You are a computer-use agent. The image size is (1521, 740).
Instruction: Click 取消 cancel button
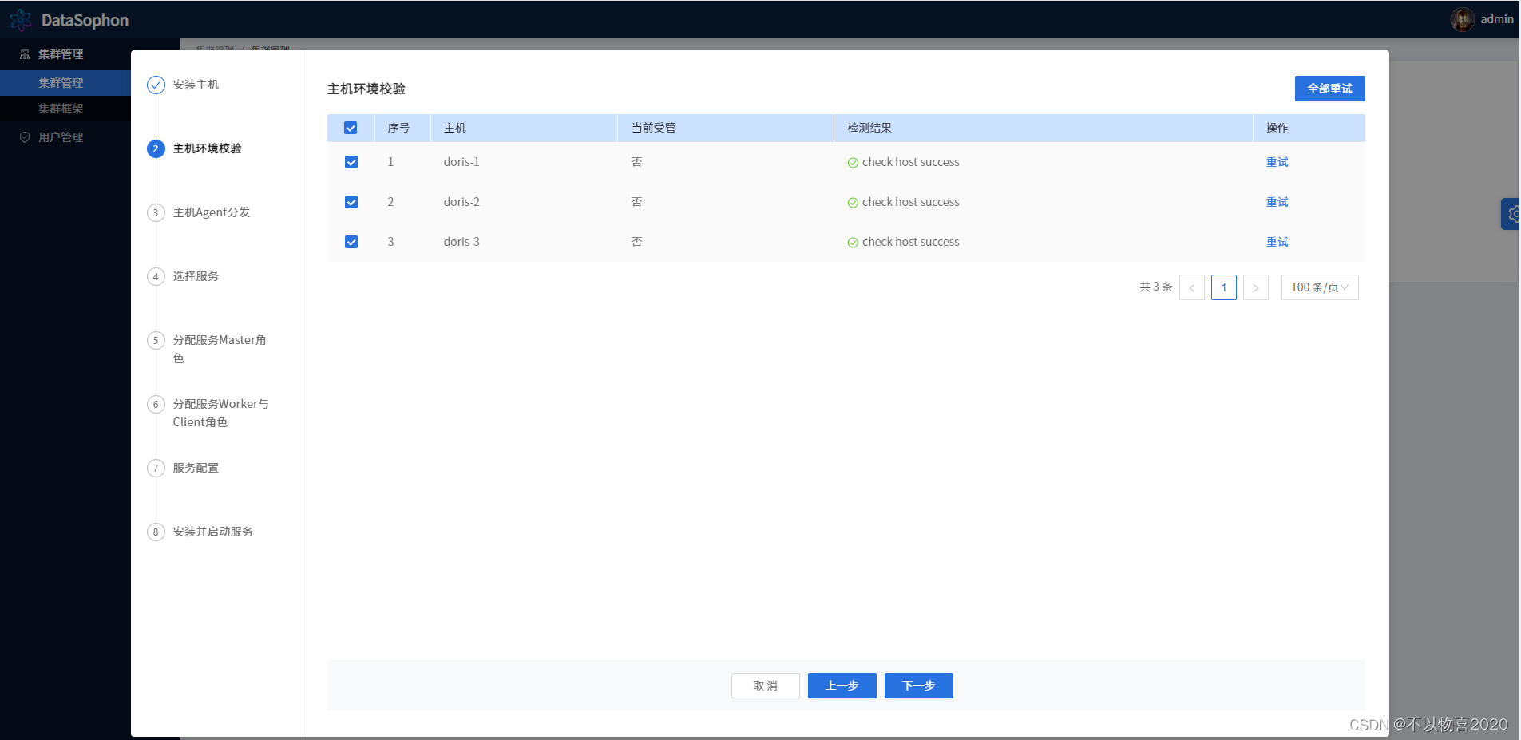pyautogui.click(x=766, y=686)
